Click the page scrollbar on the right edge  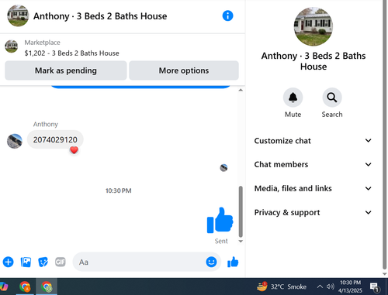click(x=385, y=134)
